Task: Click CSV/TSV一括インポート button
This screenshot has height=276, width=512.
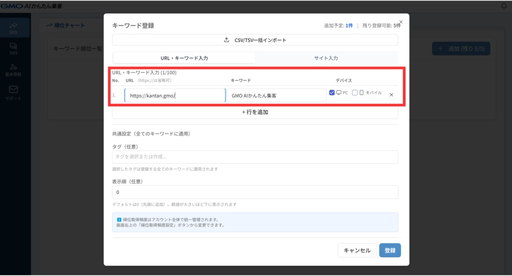Action: [x=255, y=40]
